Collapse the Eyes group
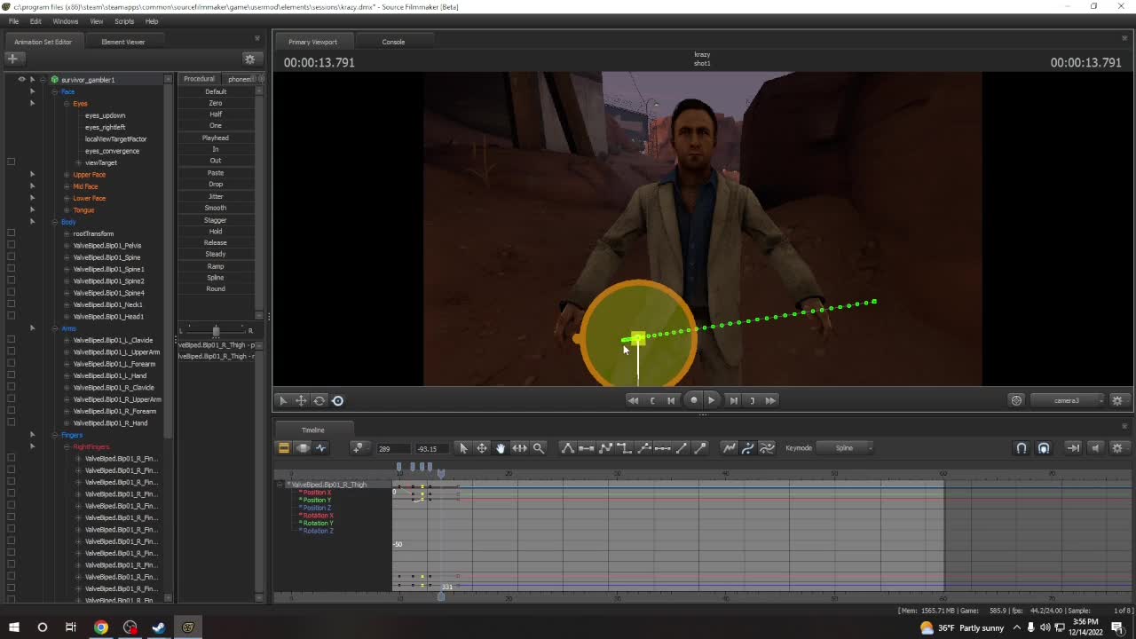The width and height of the screenshot is (1136, 639). click(67, 104)
